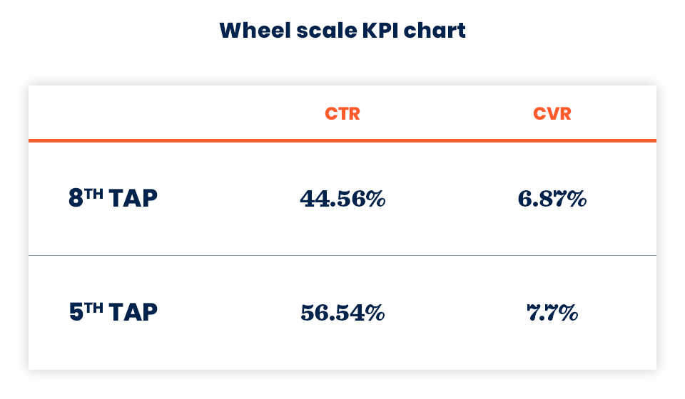685x399 pixels.
Task: Click the 5TH TAP row label
Action: [x=113, y=312]
